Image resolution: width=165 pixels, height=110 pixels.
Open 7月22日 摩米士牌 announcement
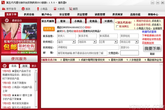pyautogui.click(x=17, y=97)
